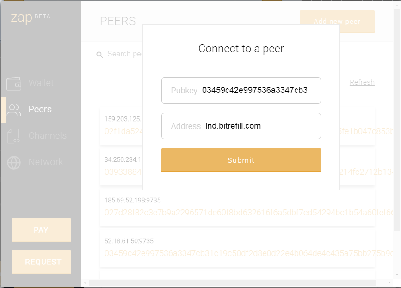Viewport: 401px width, 288px height.
Task: Click the Refresh link
Action: [362, 82]
